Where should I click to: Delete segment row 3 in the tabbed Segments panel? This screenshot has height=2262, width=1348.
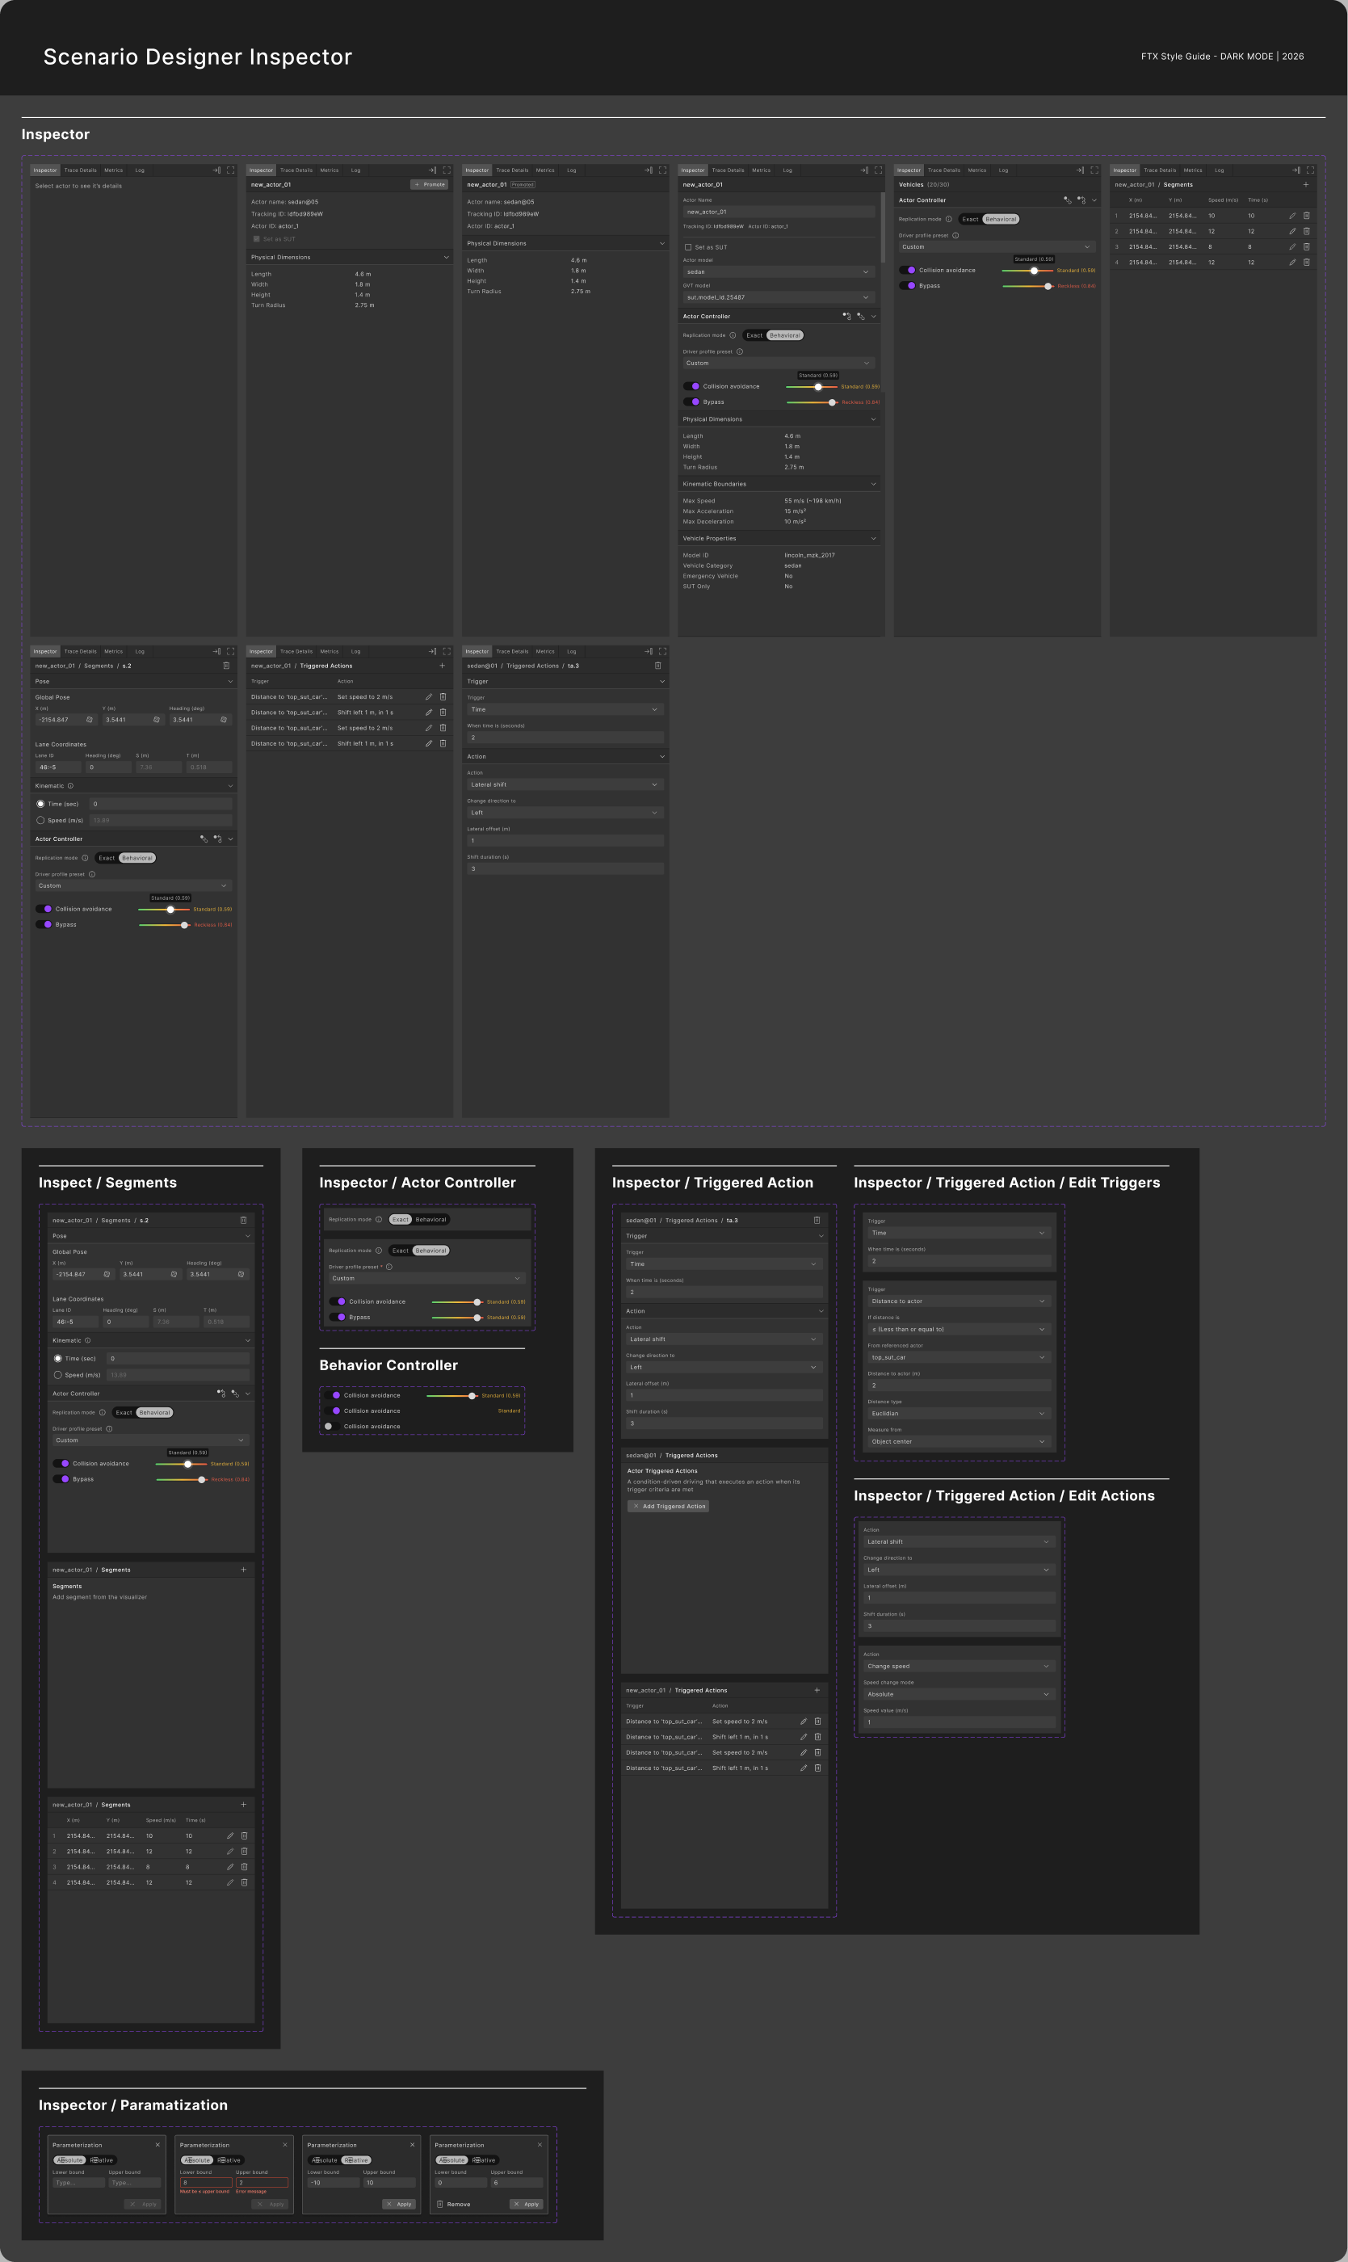click(x=1306, y=246)
